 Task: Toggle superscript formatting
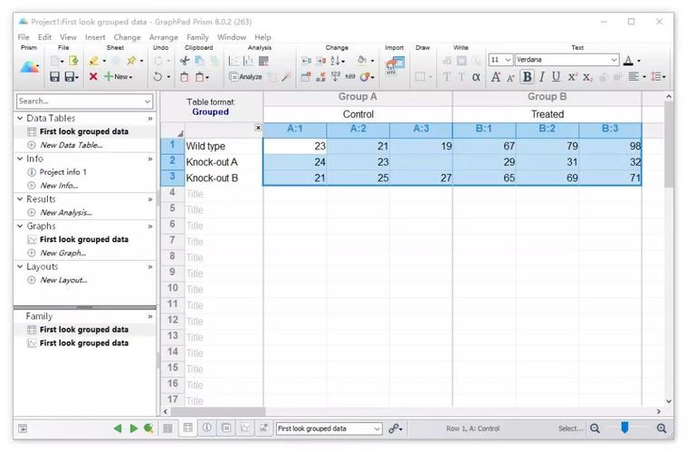(572, 77)
